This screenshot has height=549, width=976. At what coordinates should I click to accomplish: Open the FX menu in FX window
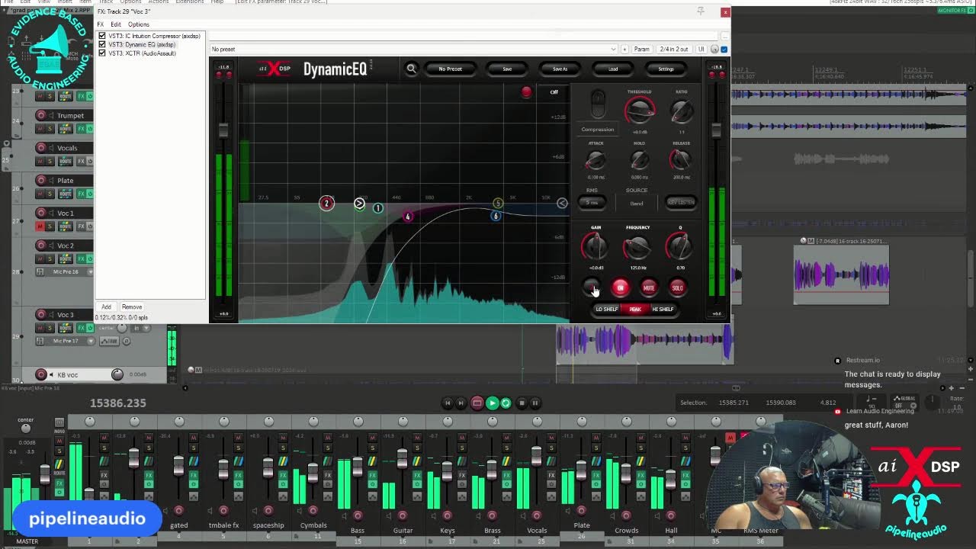click(x=100, y=24)
